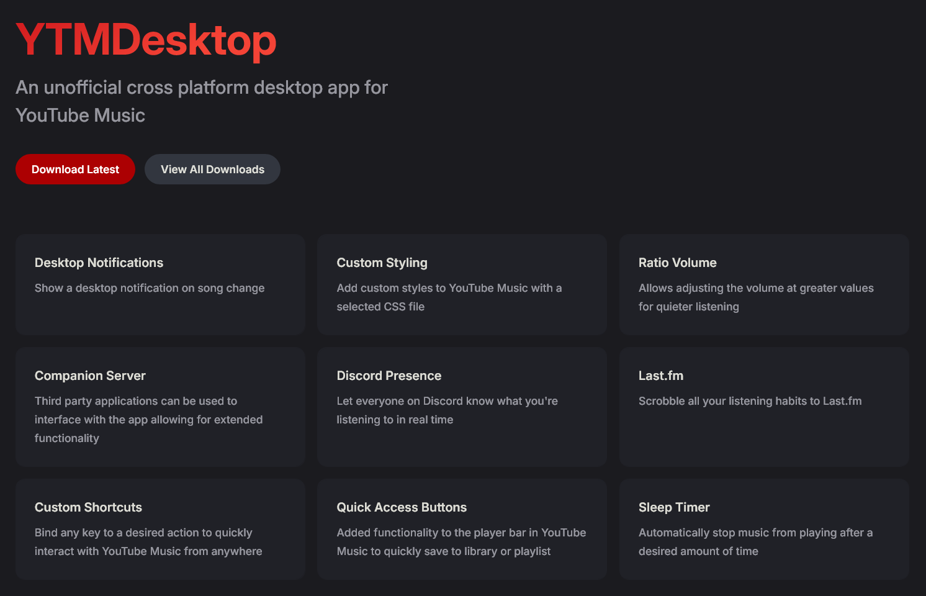
Task: Select the "Sleep Timer" card title
Action: point(674,507)
